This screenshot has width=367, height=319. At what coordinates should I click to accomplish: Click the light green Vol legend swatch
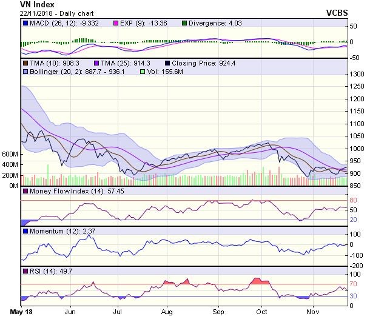143,72
